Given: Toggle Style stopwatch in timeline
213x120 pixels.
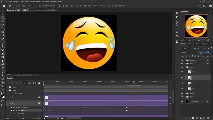Looking at the screenshot, I should [x=19, y=113].
